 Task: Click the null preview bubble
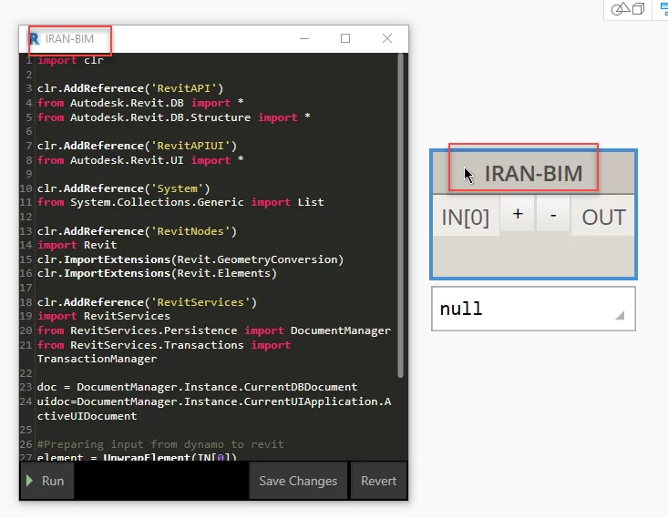(x=519, y=309)
